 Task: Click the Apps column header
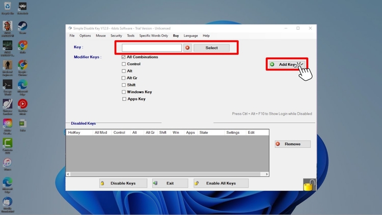click(191, 132)
